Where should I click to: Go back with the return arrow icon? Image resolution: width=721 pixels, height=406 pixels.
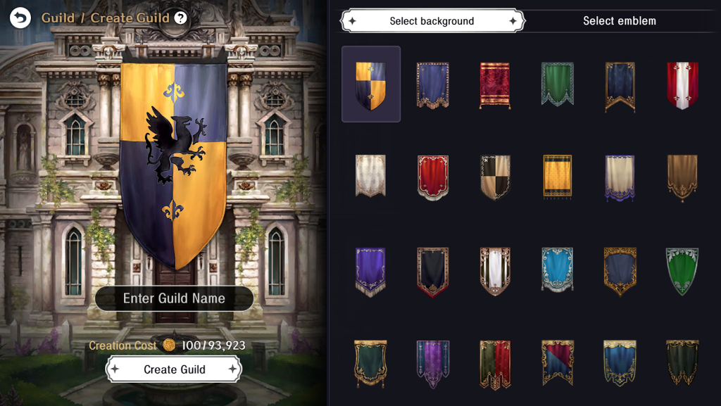coord(20,18)
